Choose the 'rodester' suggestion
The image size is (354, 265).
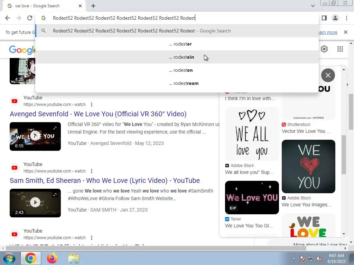click(x=177, y=44)
